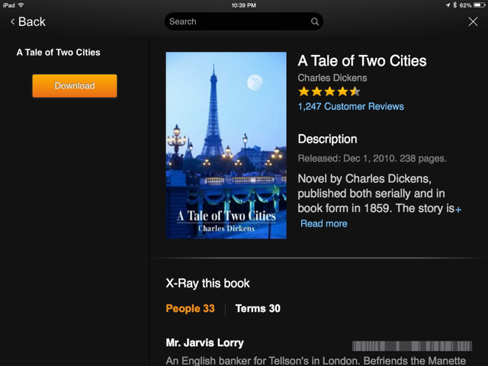Tap the 10:39 PM clock
This screenshot has width=488, height=366.
244,5
